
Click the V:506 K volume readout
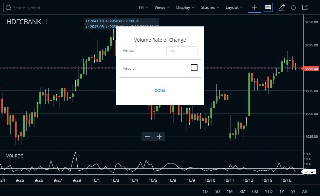(132, 21)
